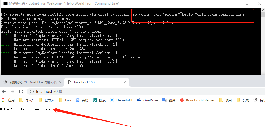Click 'Request finished in 0.4529ms 200' line
Image resolution: width=265 pixels, height=139 pixels.
[48, 66]
